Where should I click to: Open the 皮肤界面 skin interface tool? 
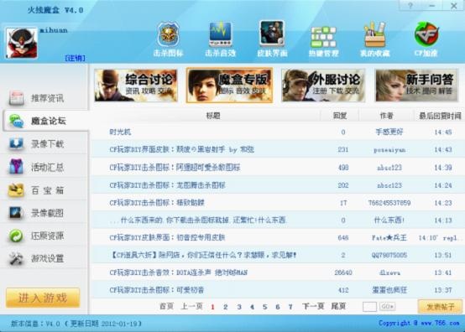coord(272,39)
